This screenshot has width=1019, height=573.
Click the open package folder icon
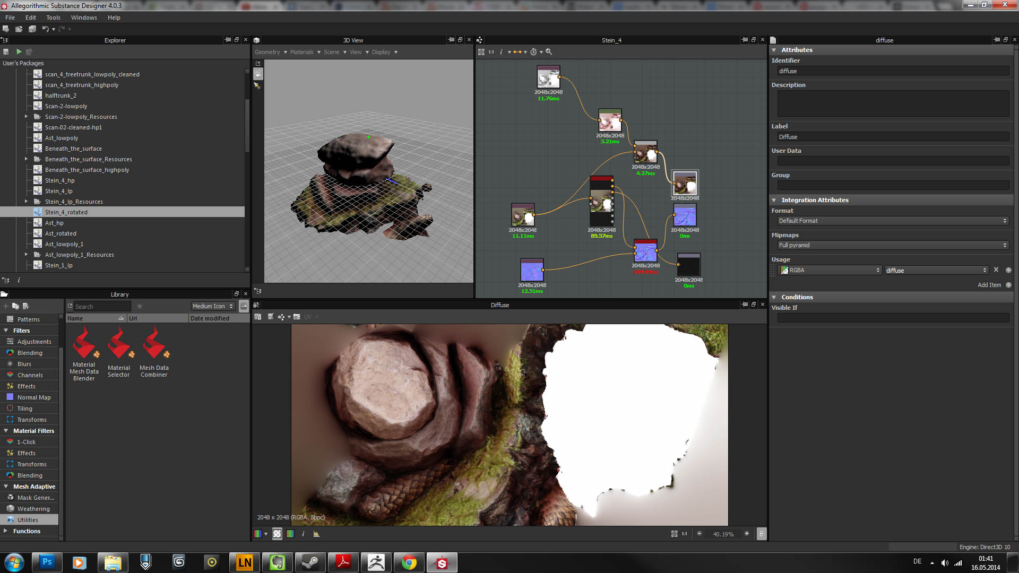19,29
